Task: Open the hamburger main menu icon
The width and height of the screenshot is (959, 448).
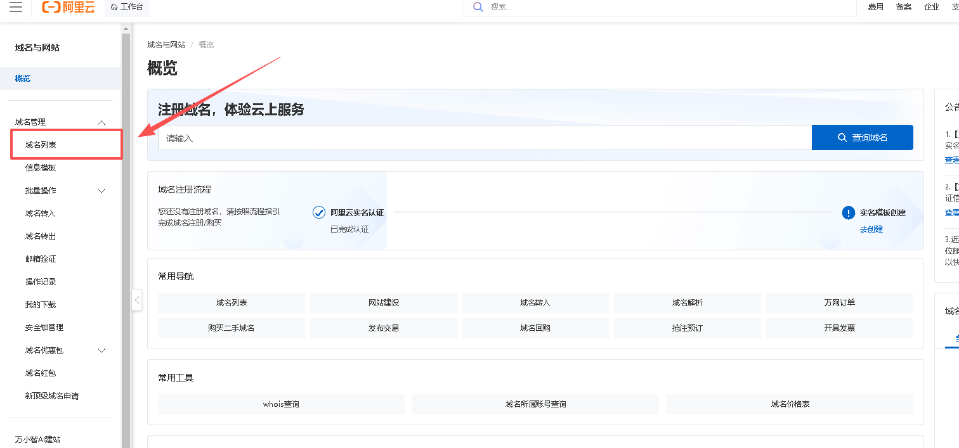Action: [x=16, y=7]
